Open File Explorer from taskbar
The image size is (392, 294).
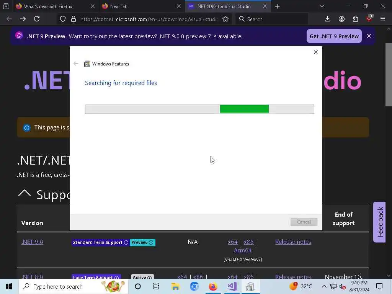[x=175, y=286]
